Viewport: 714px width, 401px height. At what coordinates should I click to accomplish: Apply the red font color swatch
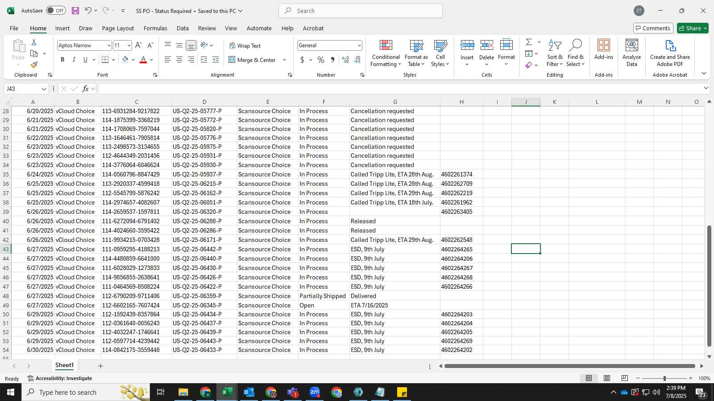(x=143, y=60)
